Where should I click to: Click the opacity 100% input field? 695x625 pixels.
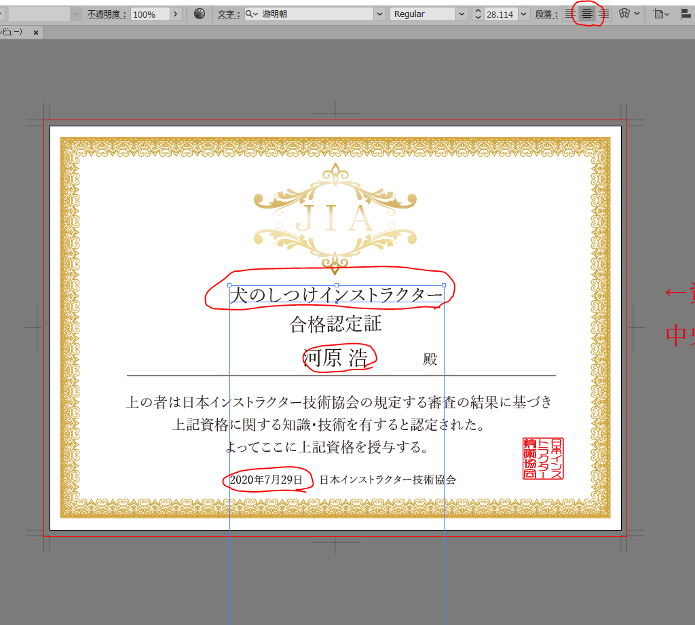pyautogui.click(x=149, y=14)
